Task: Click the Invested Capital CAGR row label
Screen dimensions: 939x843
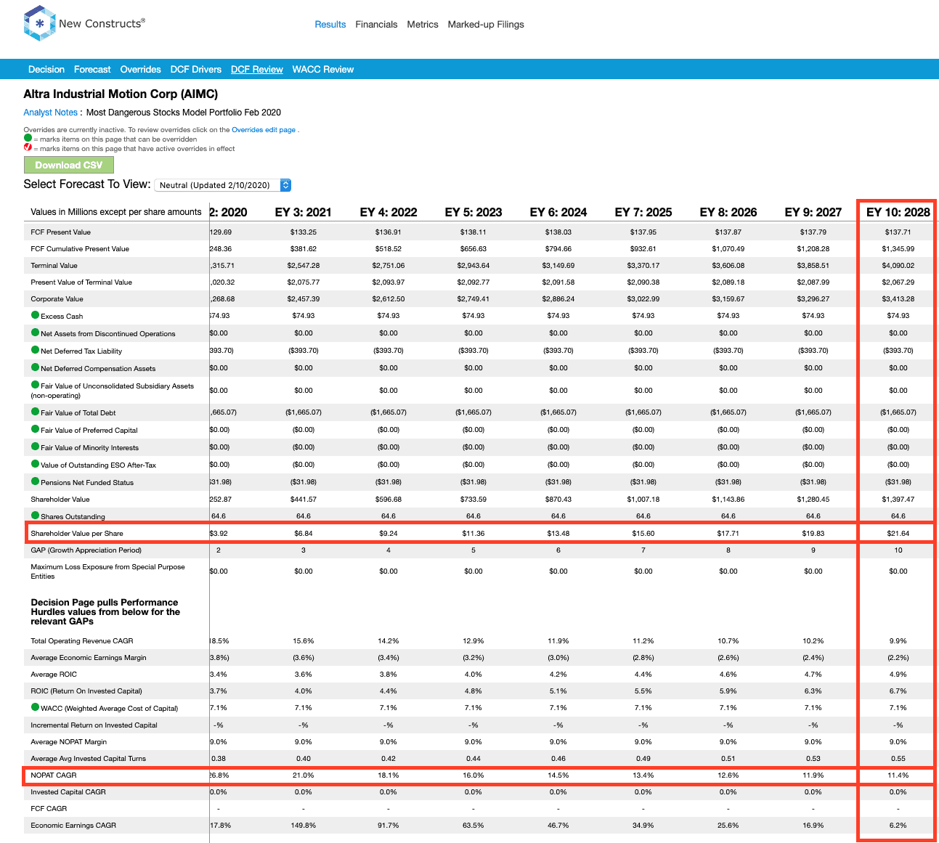Action: [x=68, y=792]
